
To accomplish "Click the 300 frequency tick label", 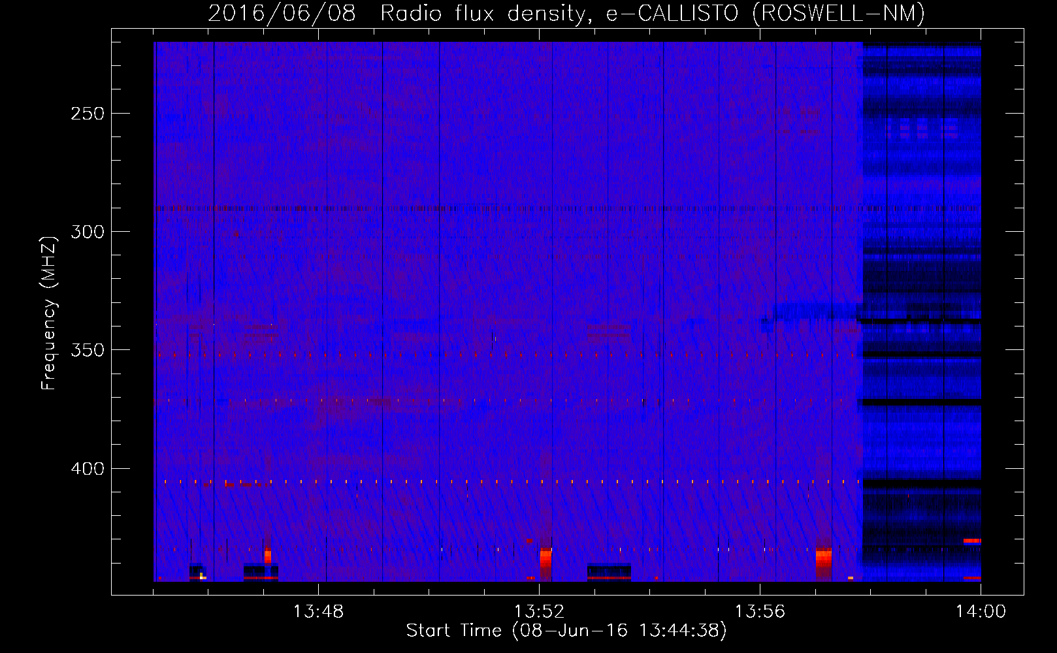I will pyautogui.click(x=88, y=232).
